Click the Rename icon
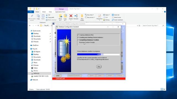Viewport: 177px width, 99px height. [76, 16]
